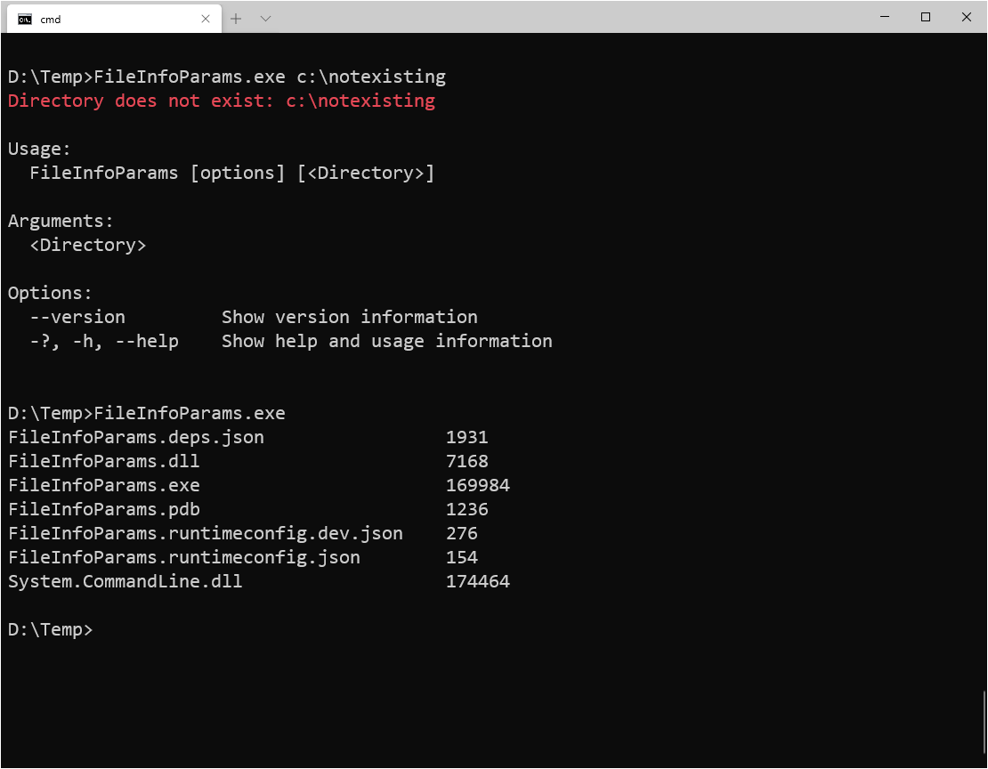Select the --version option text
This screenshot has width=988, height=769.
pos(77,317)
